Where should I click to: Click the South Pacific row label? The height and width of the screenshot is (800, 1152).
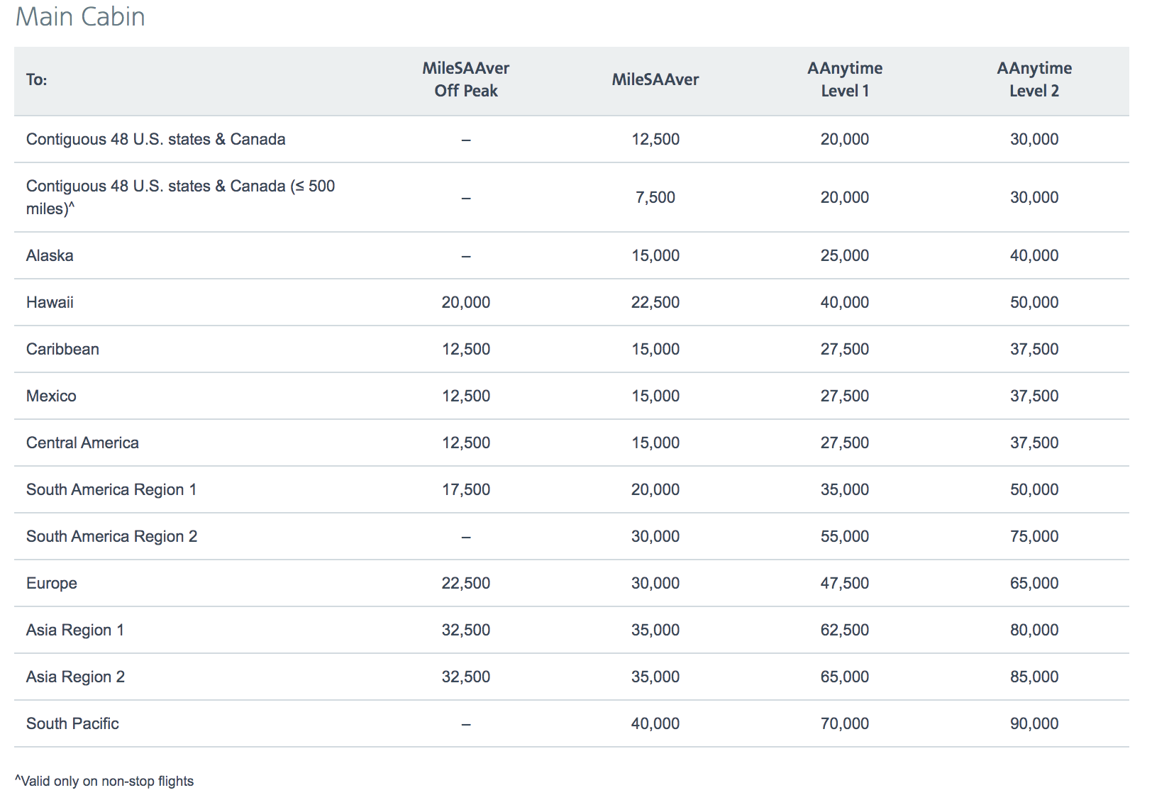click(72, 723)
